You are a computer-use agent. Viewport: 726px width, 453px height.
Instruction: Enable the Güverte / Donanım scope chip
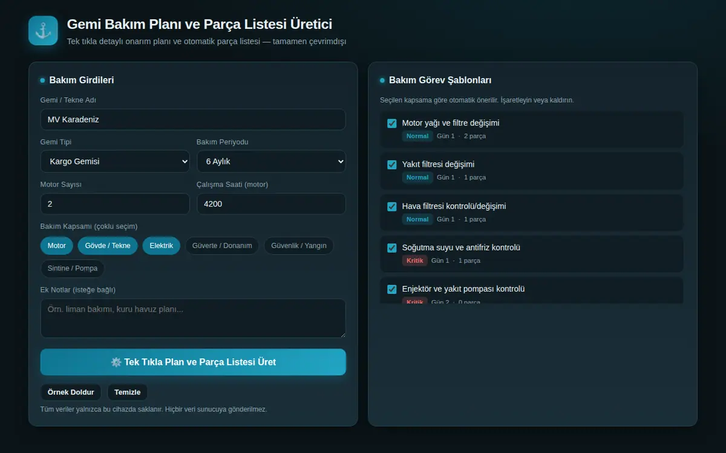(x=222, y=246)
